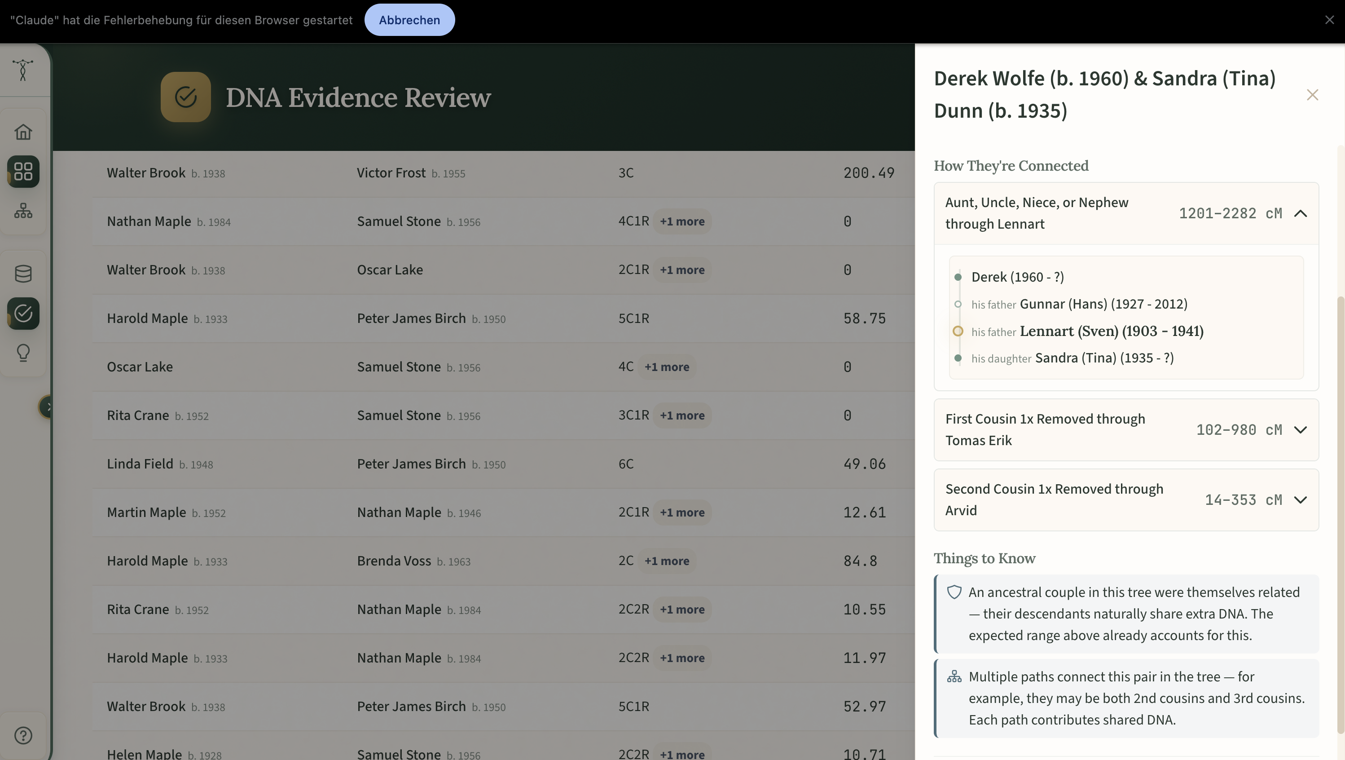Expand First Cousin 1x Removed through Tomas Erik
1345x760 pixels.
[1126, 429]
